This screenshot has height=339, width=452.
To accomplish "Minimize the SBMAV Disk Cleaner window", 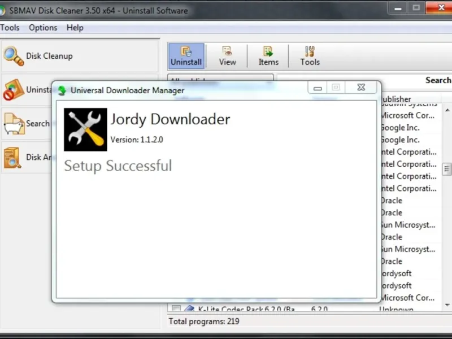I will click(398, 8).
